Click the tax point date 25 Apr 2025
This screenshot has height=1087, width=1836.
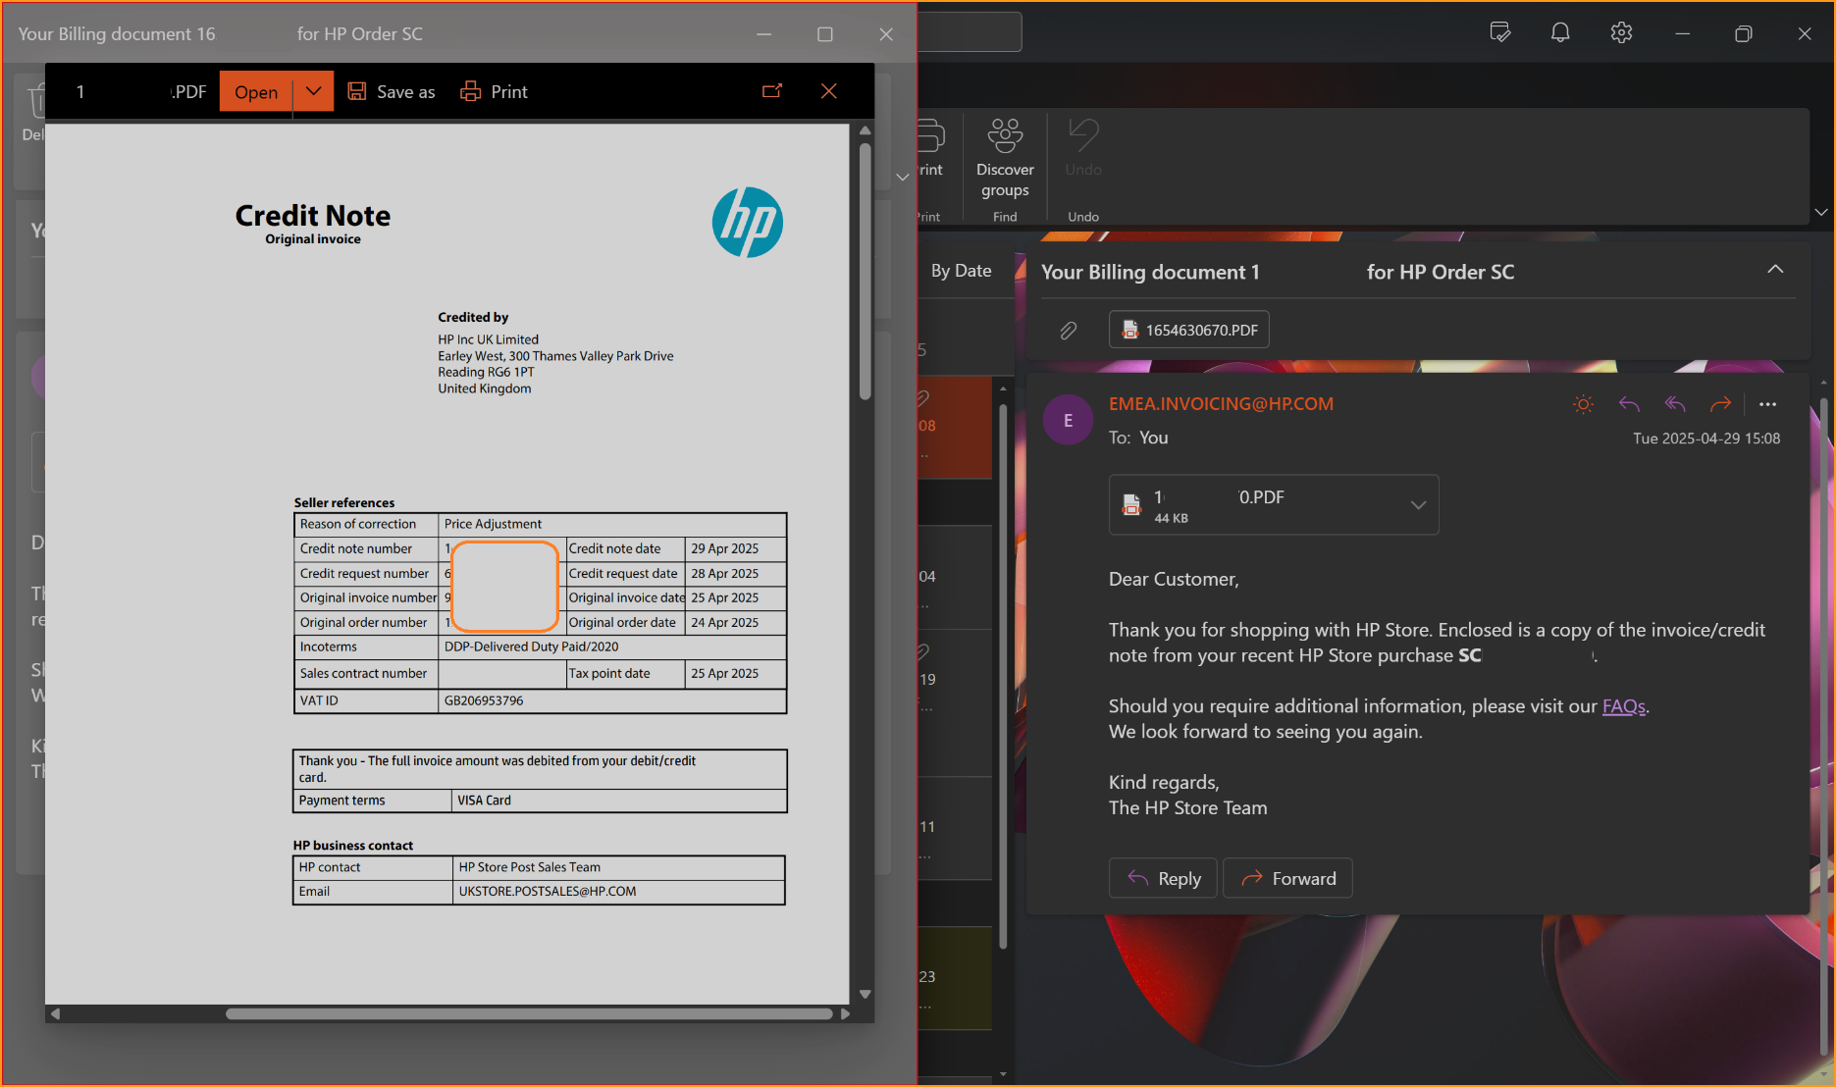pos(724,673)
